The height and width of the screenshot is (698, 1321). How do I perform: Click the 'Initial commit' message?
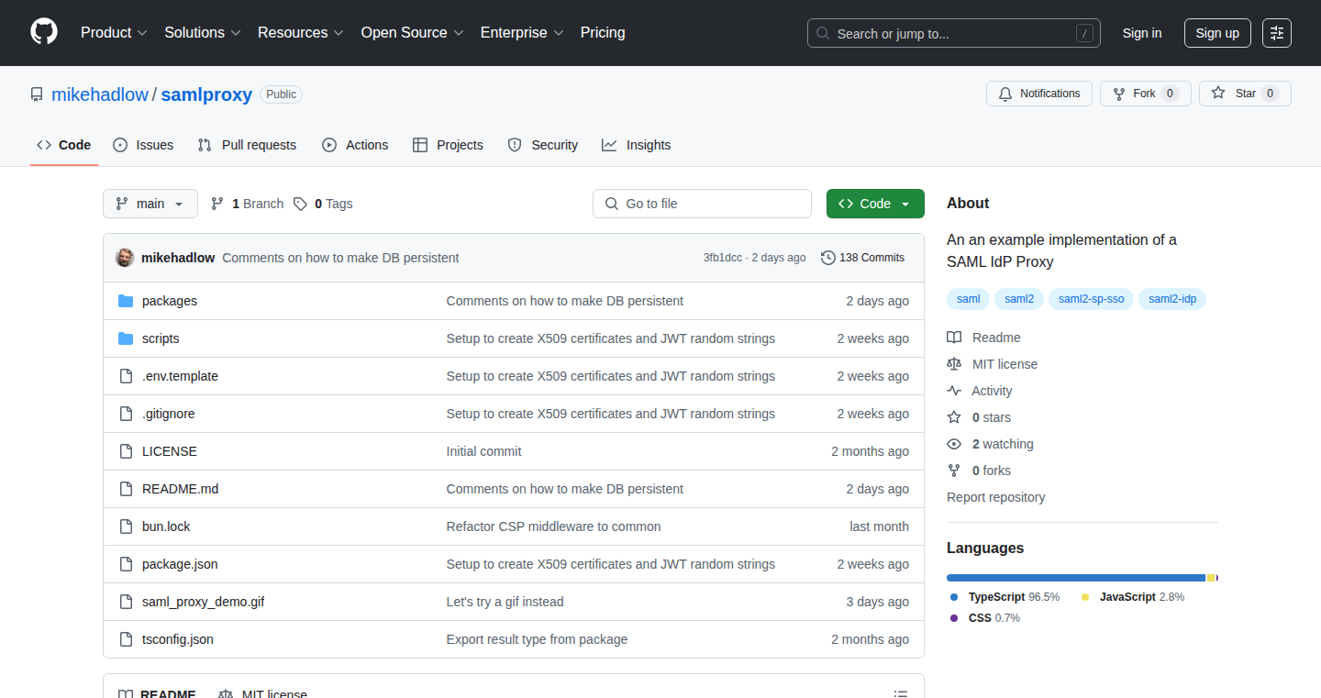click(x=483, y=451)
